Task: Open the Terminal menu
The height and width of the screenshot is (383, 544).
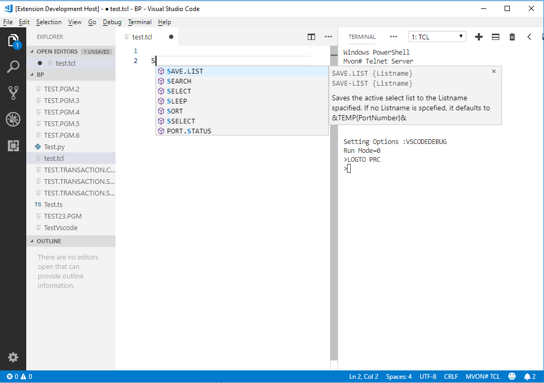Action: click(140, 22)
